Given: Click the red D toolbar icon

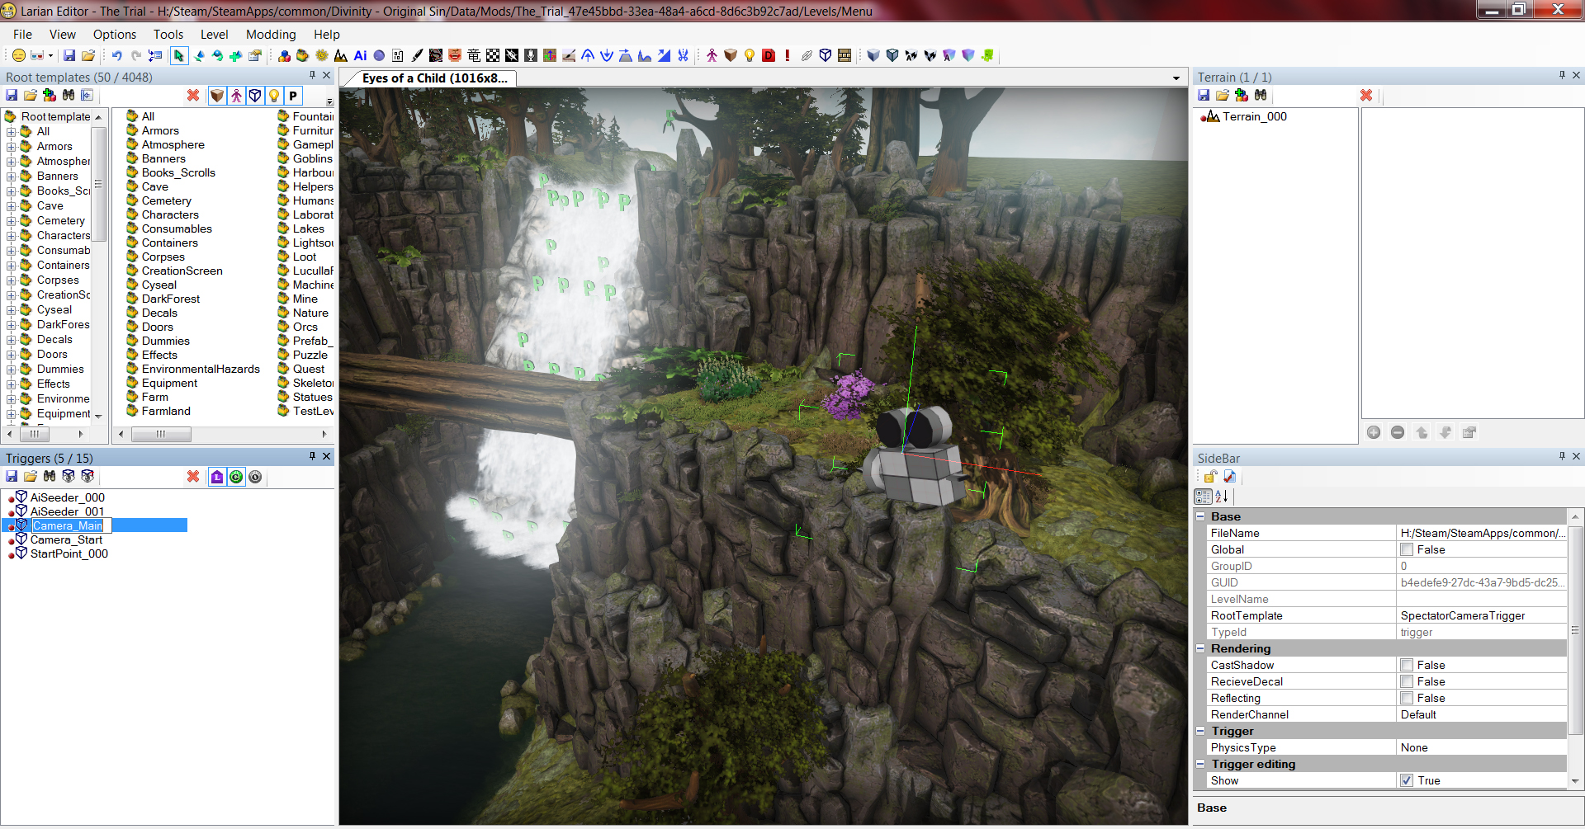Looking at the screenshot, I should [769, 55].
